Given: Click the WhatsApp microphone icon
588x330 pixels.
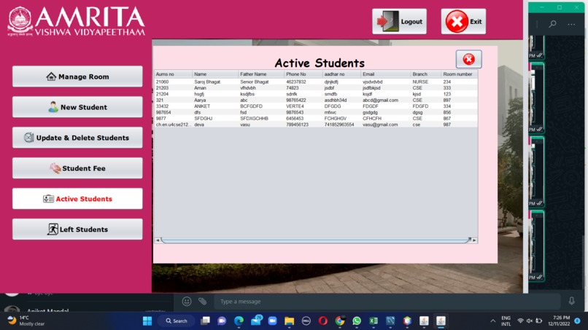Looking at the screenshot, I should point(571,301).
